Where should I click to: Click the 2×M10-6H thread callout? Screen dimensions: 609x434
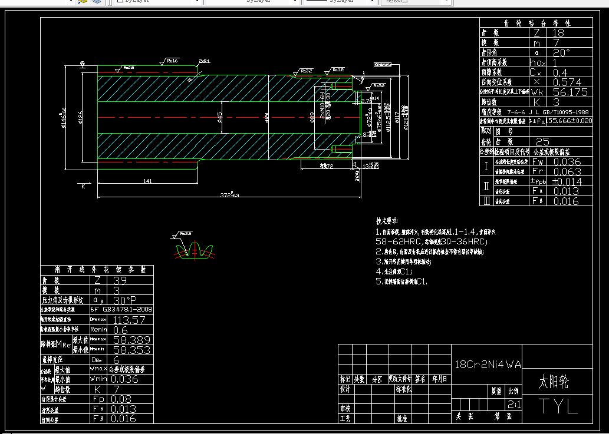pyautogui.click(x=322, y=105)
